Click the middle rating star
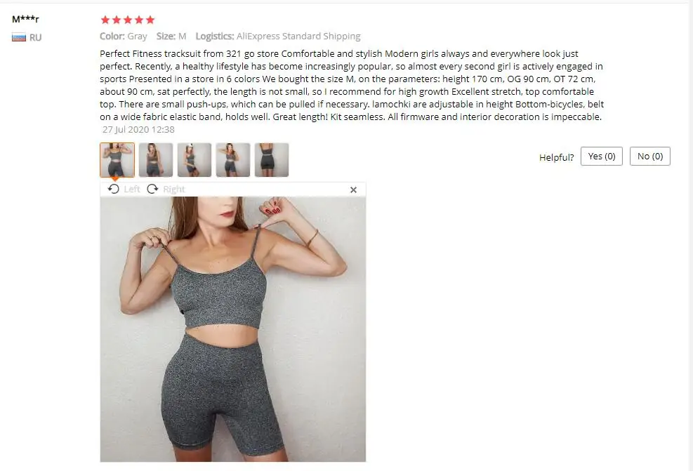 pos(128,20)
